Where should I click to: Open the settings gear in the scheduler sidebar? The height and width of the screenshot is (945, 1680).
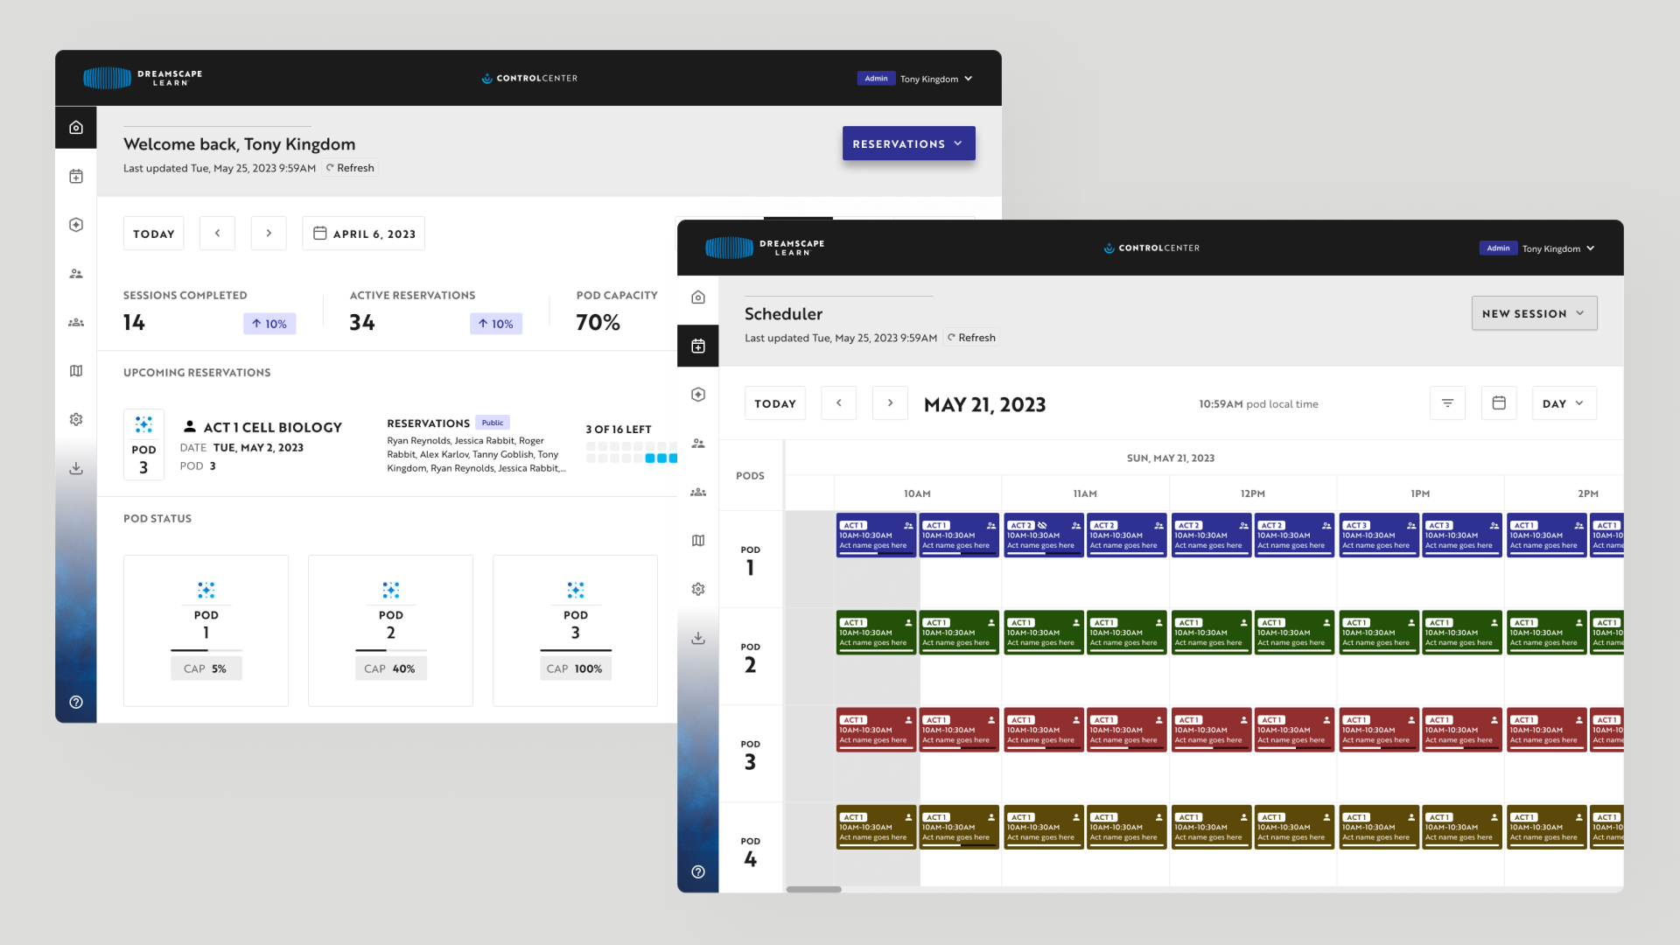point(698,589)
